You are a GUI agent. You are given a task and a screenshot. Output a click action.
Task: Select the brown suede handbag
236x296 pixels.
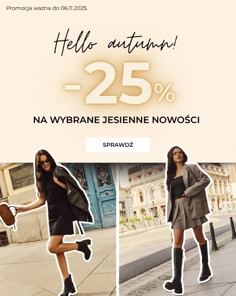pos(8,214)
